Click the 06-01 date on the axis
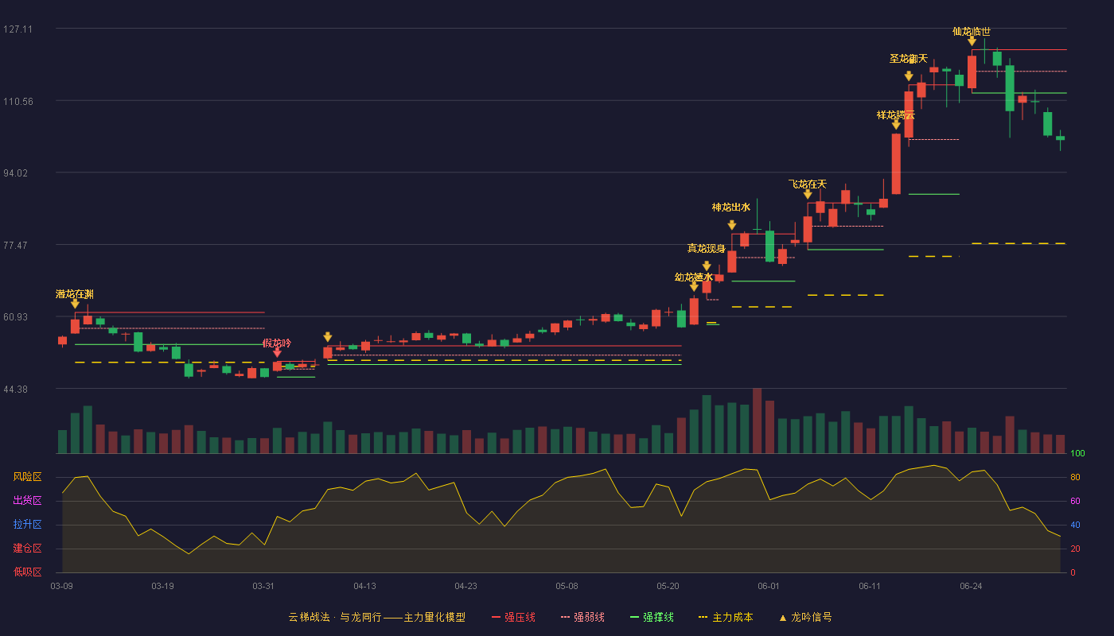 pos(769,586)
